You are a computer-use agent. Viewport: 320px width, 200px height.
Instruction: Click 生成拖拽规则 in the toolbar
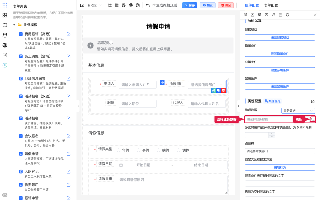click(x=166, y=5)
